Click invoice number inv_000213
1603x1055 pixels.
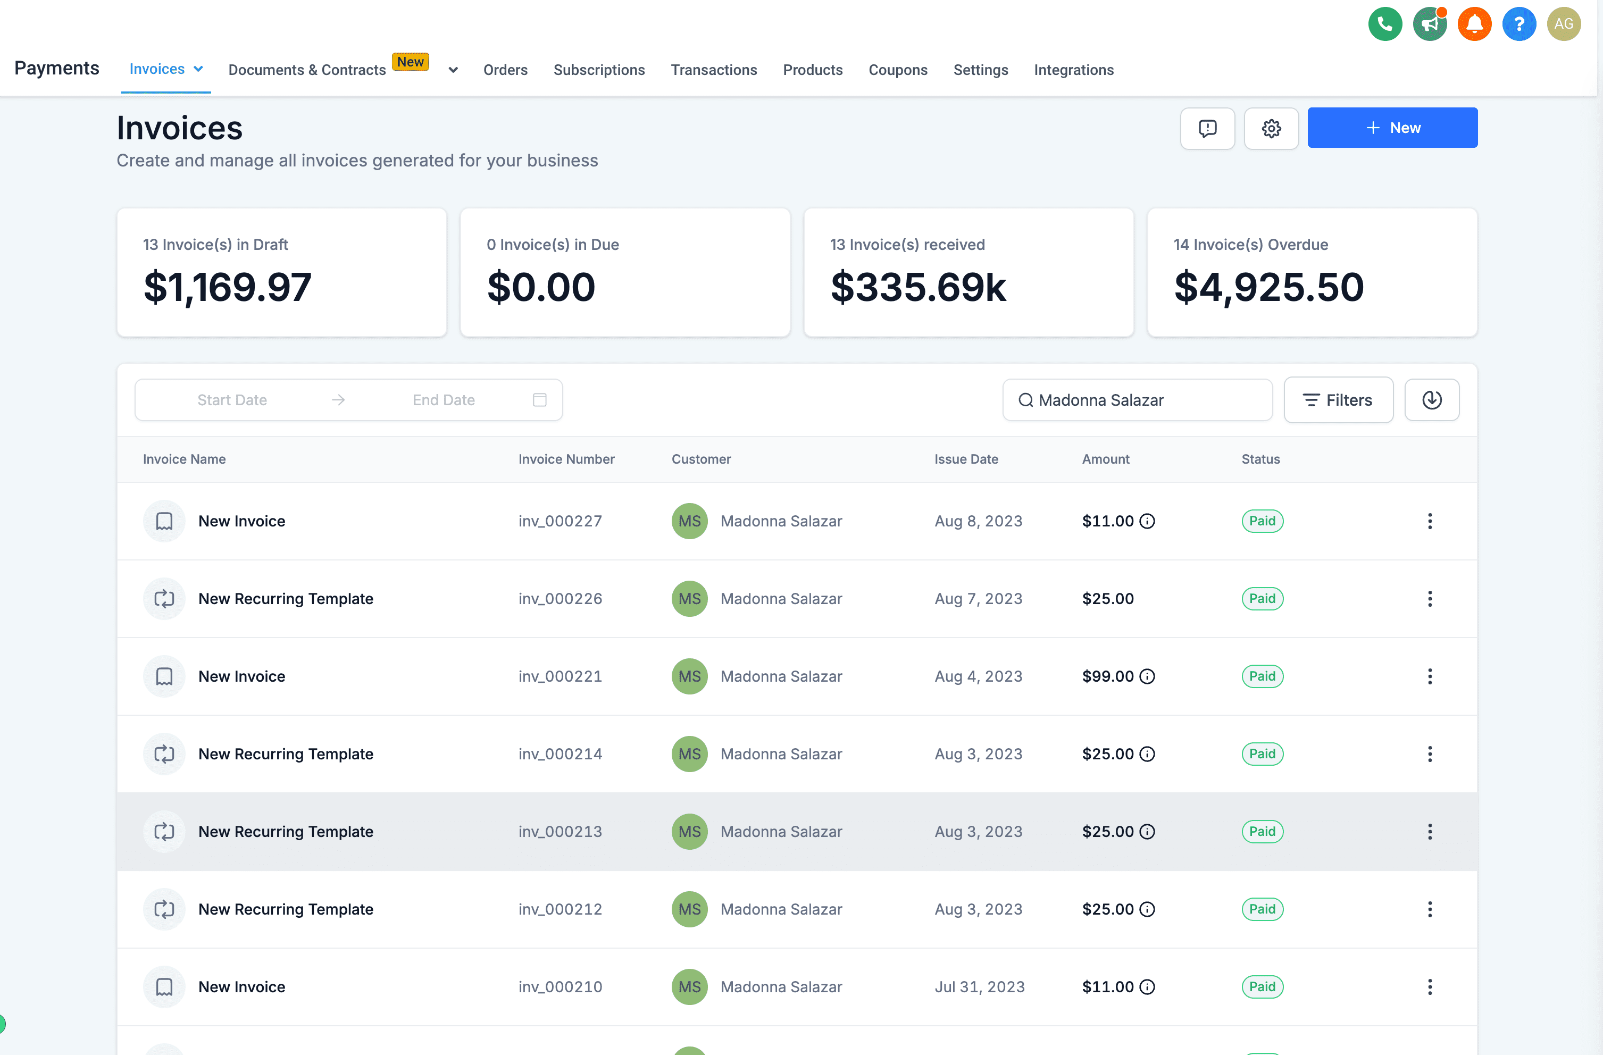click(560, 832)
